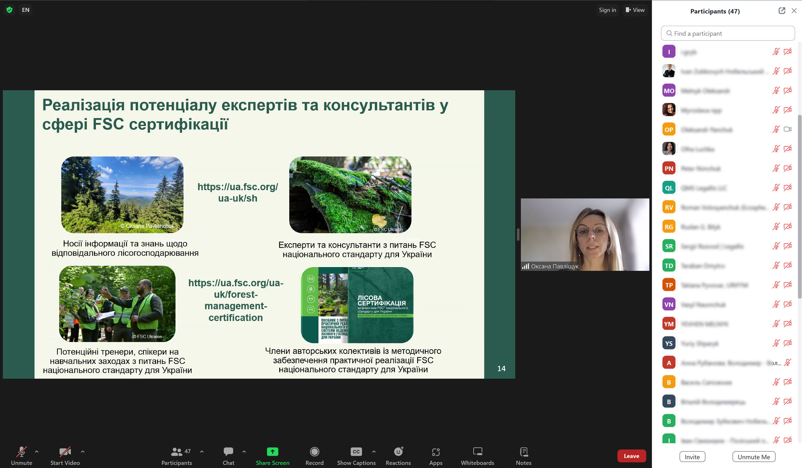Click the Unmute Me button
Screen dimensions: 802x468
(754, 456)
